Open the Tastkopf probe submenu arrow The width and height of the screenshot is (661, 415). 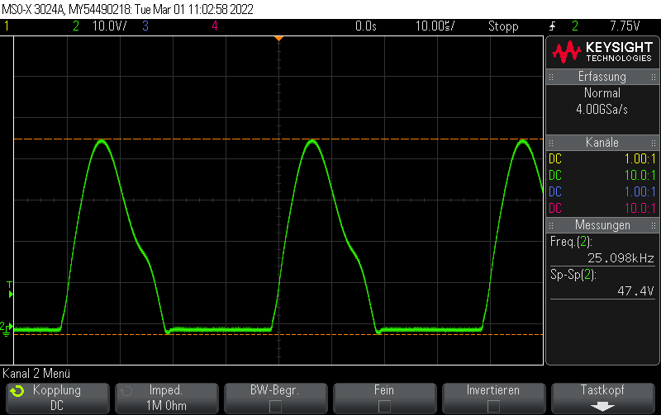click(602, 407)
